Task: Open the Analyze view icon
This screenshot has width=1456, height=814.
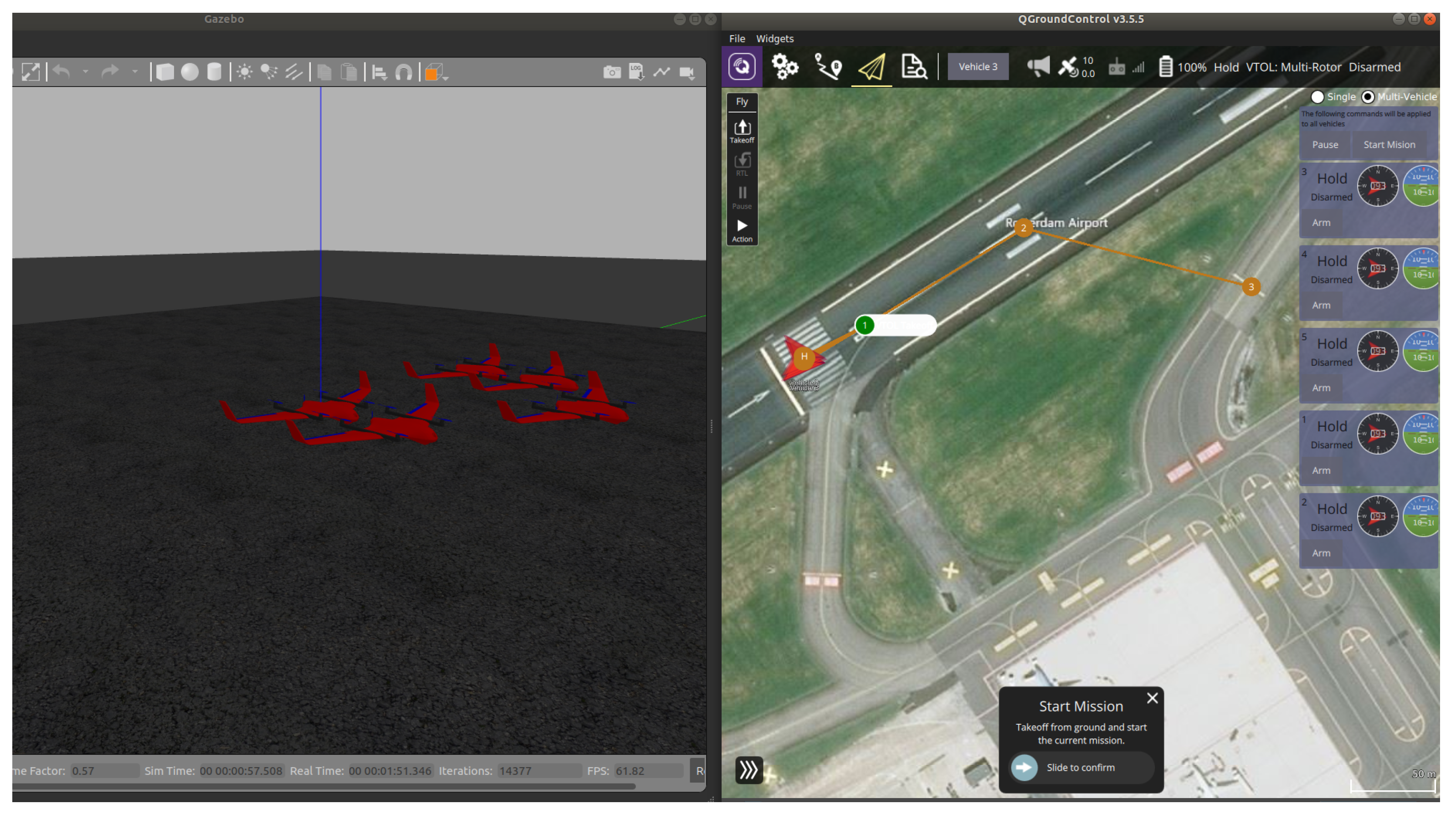Action: (x=913, y=67)
